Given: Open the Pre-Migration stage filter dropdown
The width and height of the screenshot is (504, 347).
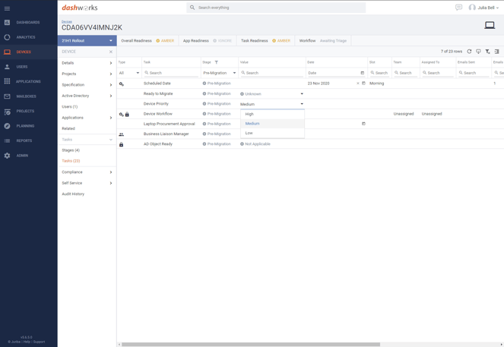Looking at the screenshot, I should point(220,73).
